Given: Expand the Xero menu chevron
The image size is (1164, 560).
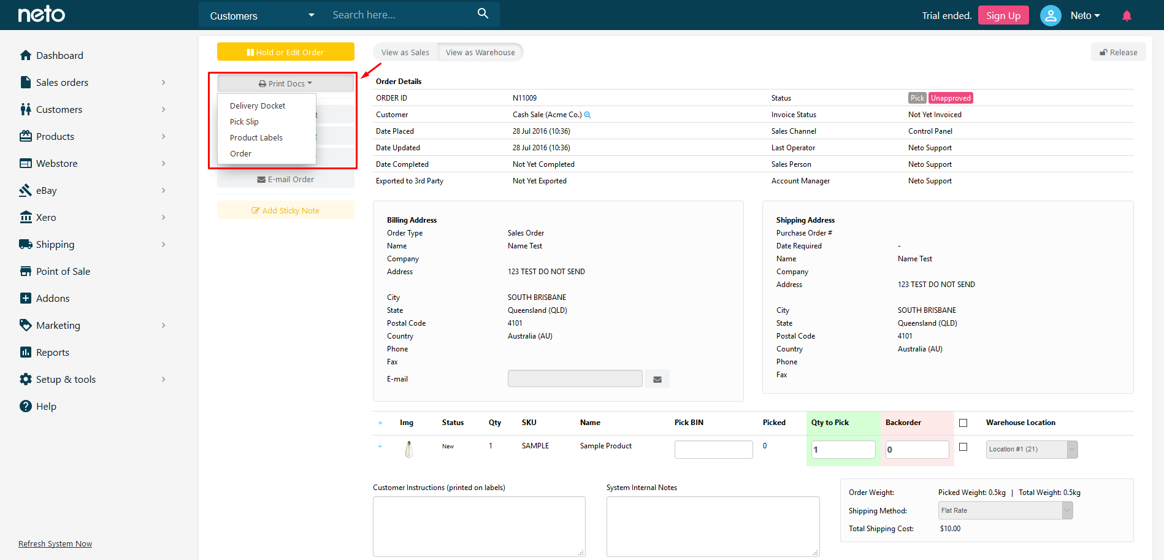Looking at the screenshot, I should click(163, 217).
